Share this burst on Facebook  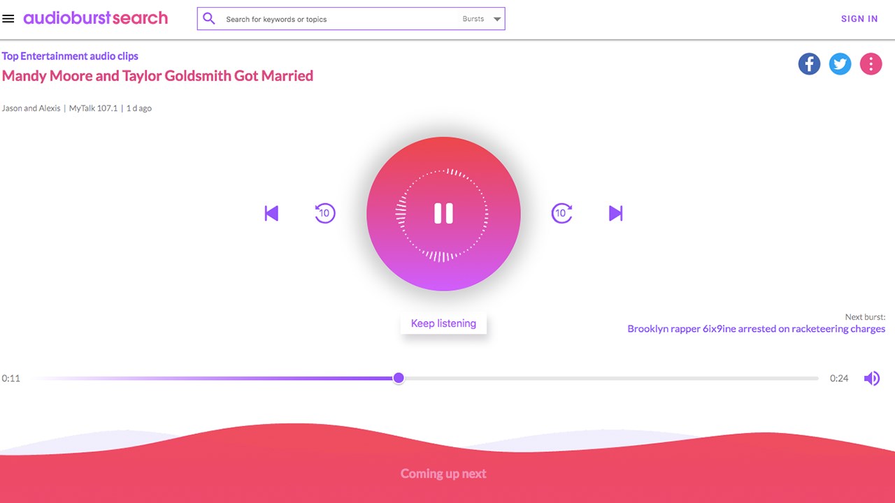(x=809, y=64)
